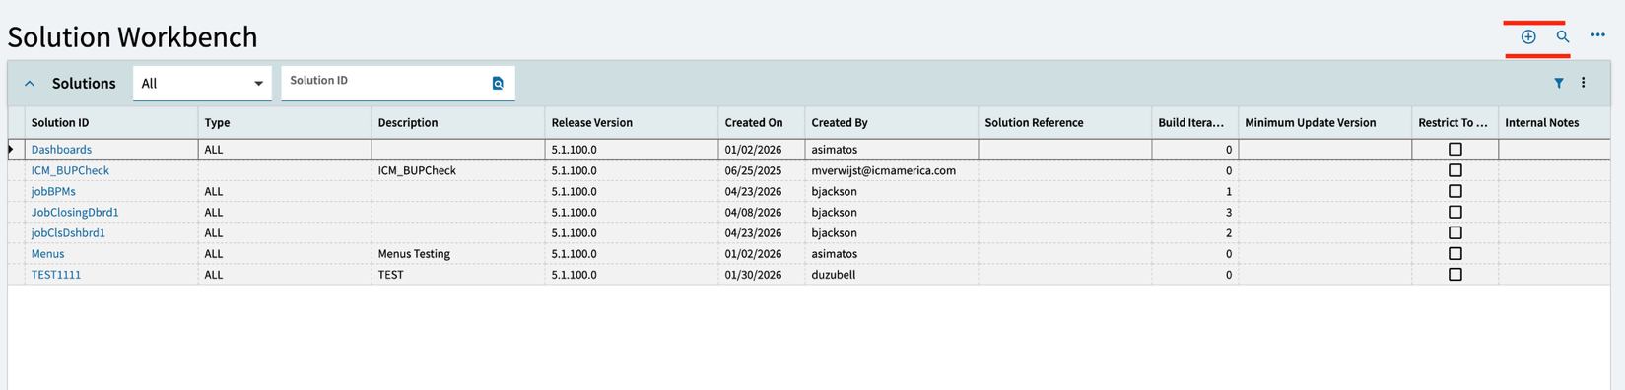Click the 'bjackson' cell in jobBPMs row

(x=892, y=191)
